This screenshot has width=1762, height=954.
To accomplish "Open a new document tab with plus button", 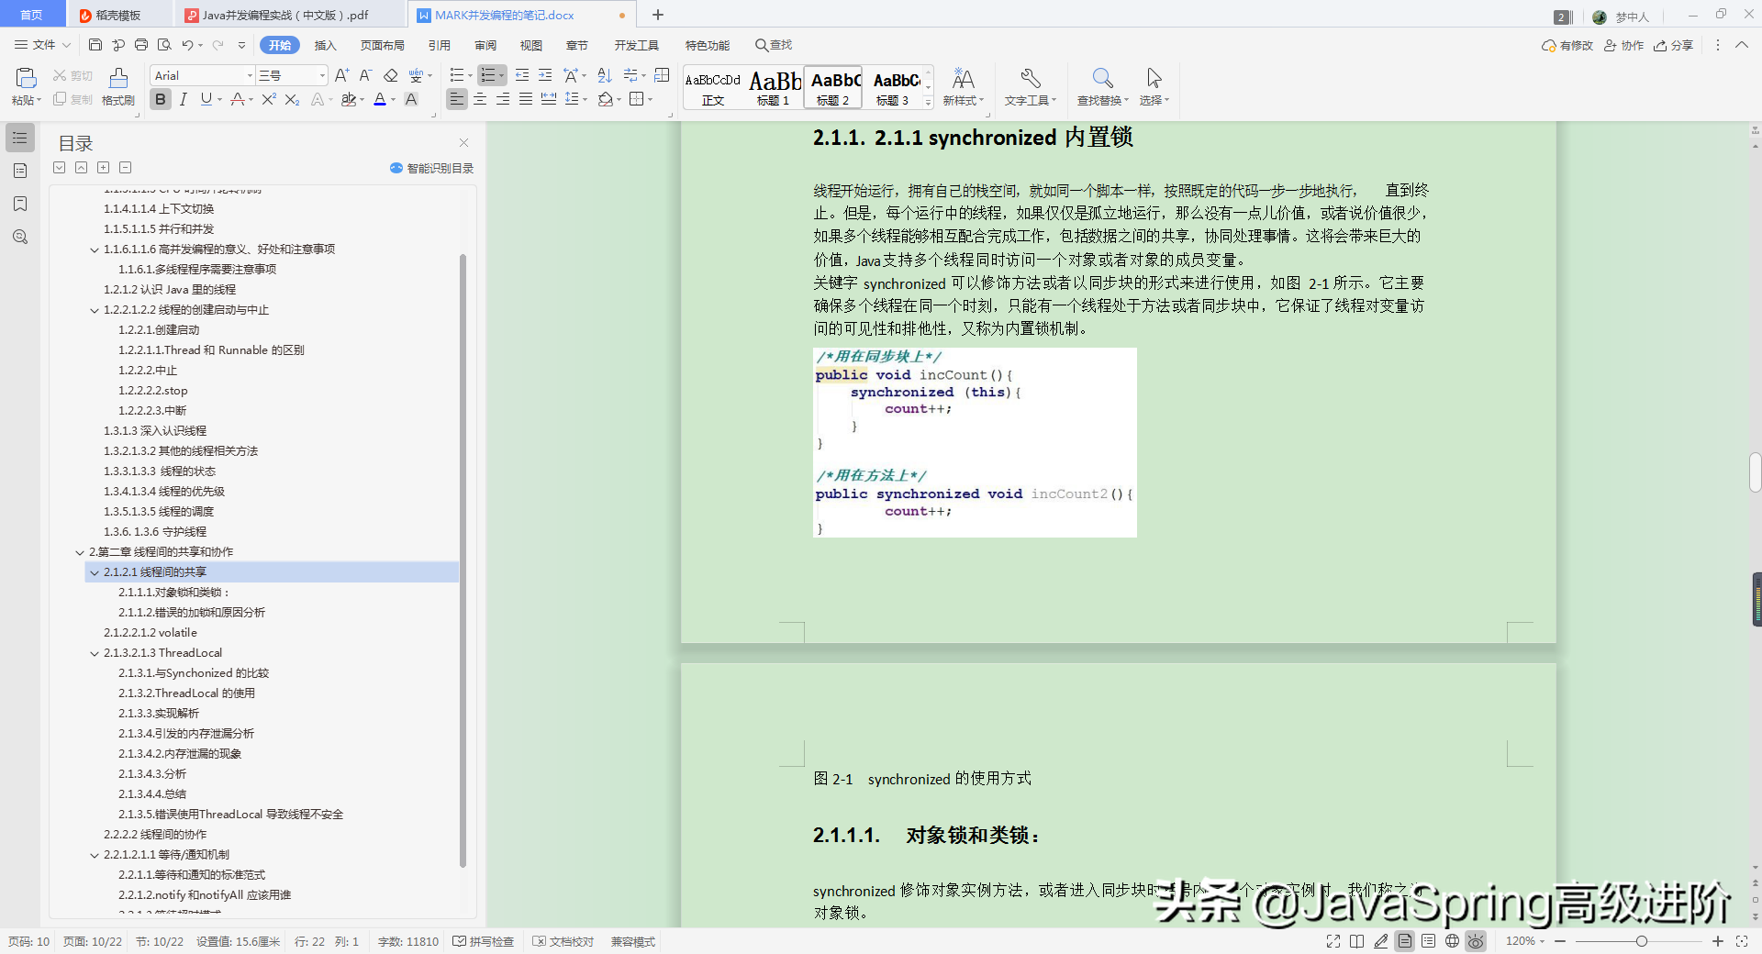I will 657,15.
